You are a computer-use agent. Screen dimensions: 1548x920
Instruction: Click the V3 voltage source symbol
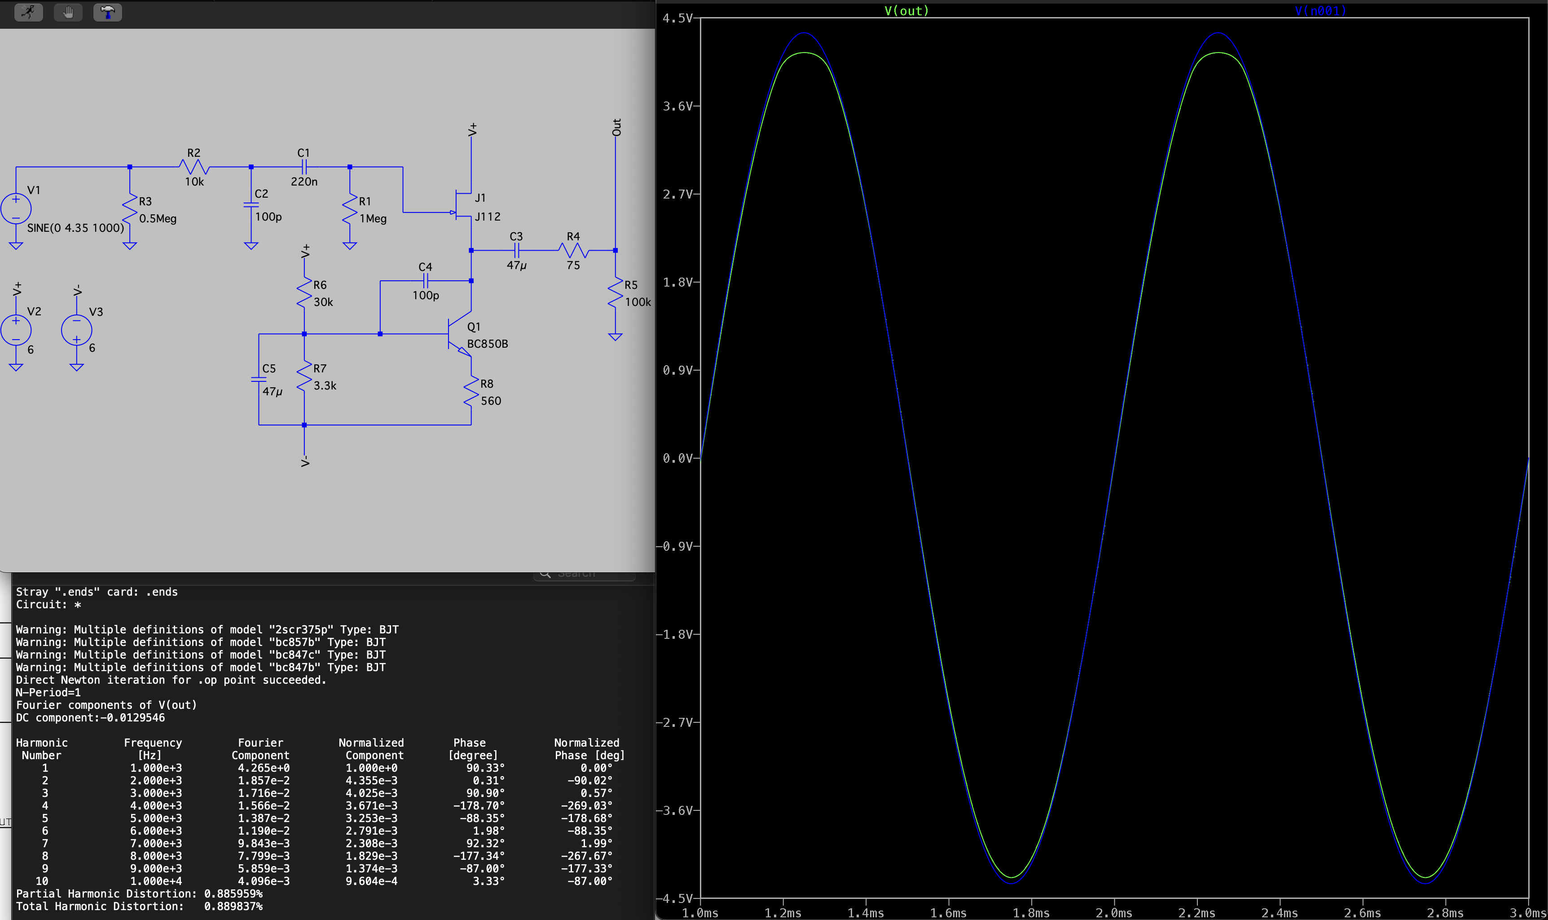[77, 330]
